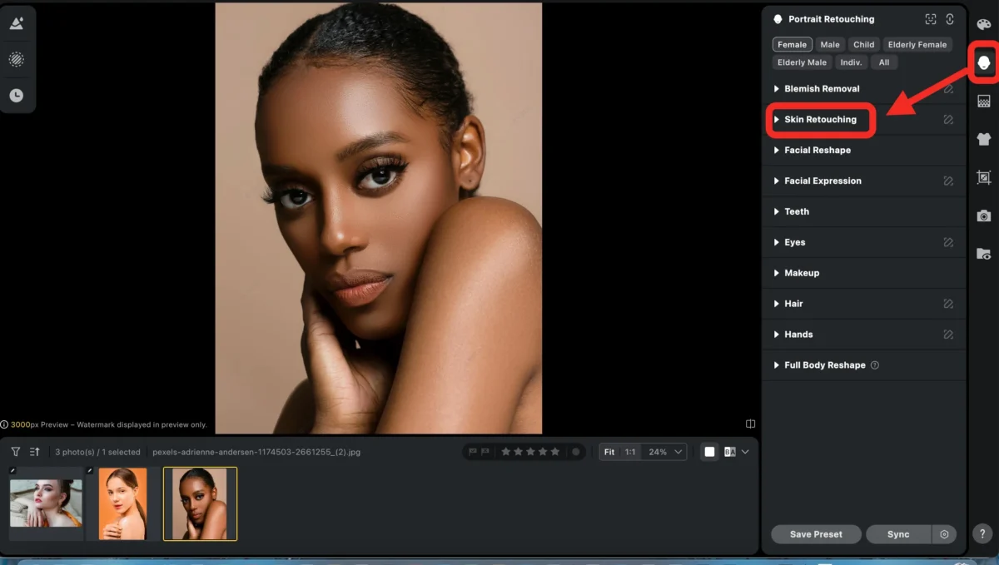The image size is (999, 565).
Task: Edit Skin Retouching with the pencil icon
Action: pos(947,119)
